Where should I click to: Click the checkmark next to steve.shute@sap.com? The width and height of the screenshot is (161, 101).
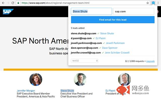pos(98,34)
